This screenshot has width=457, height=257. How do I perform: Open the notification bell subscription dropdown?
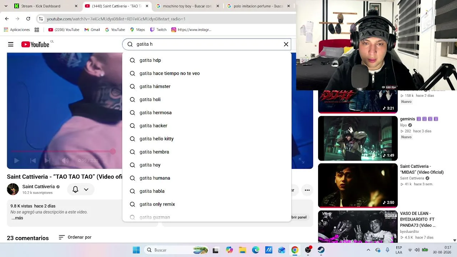80,190
